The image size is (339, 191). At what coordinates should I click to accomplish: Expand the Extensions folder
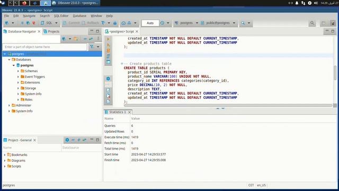tap(18, 83)
